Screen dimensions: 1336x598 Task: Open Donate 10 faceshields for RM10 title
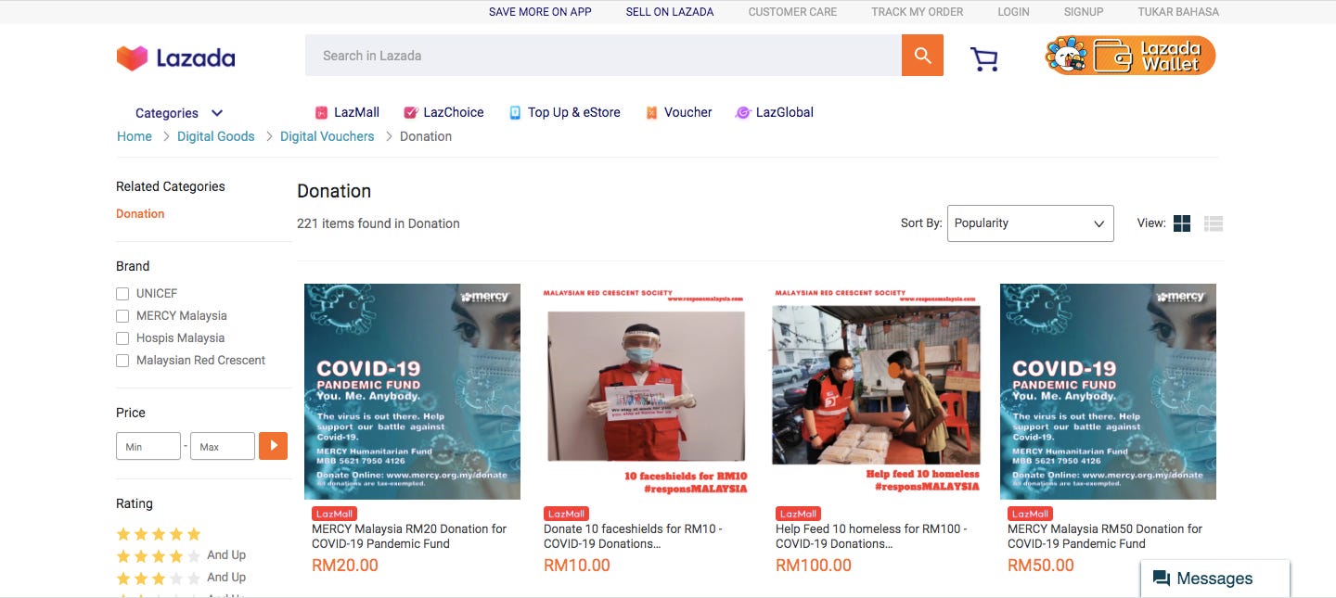633,536
